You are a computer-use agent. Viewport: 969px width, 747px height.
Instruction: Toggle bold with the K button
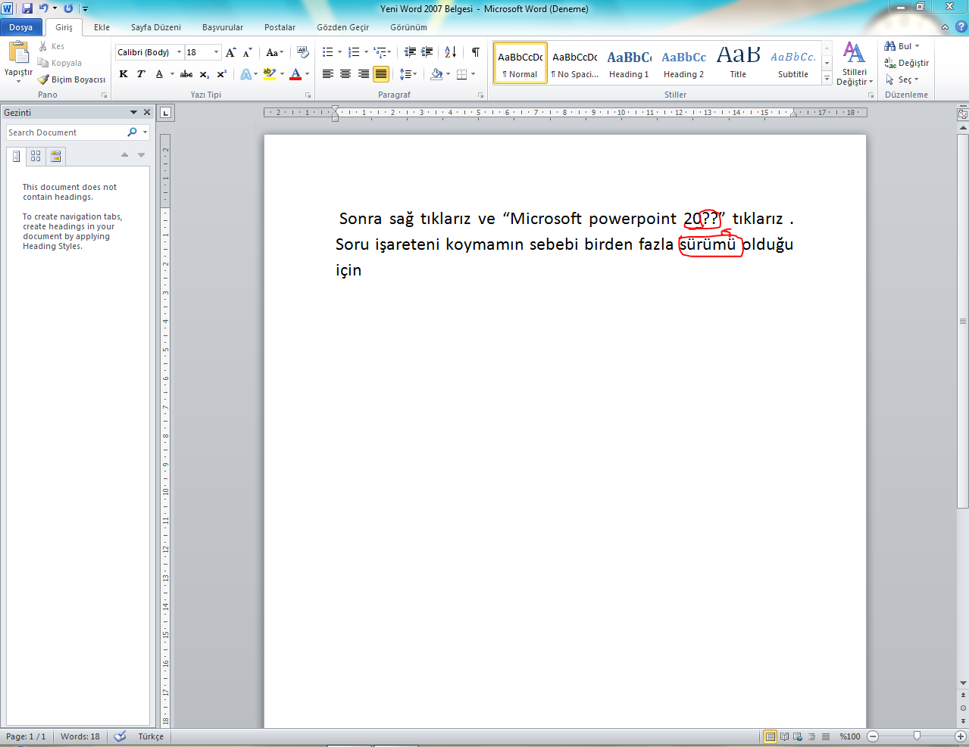pyautogui.click(x=123, y=74)
